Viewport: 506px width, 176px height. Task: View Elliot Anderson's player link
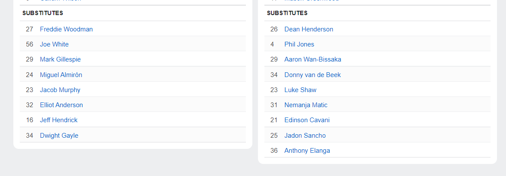(61, 105)
